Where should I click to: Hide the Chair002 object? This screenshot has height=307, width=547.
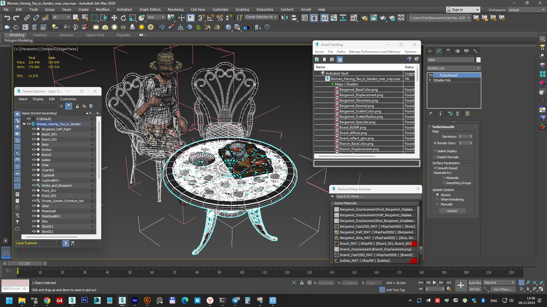(34, 170)
